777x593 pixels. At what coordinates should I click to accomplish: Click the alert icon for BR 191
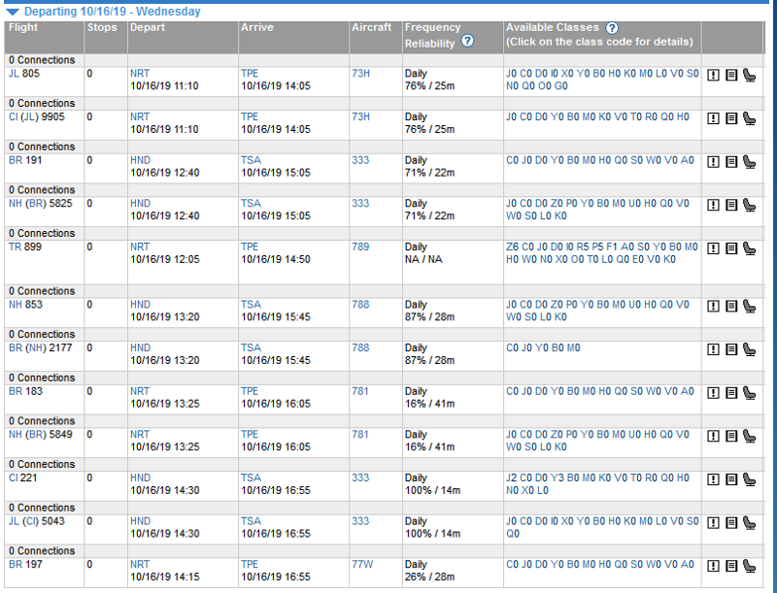(x=713, y=162)
